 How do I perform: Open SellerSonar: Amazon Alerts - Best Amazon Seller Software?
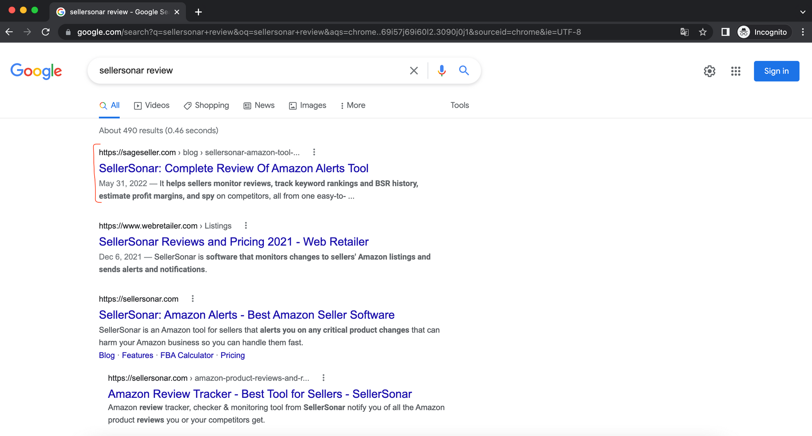pos(247,315)
